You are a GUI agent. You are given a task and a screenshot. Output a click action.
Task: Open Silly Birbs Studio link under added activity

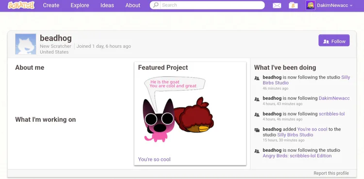tap(295, 135)
